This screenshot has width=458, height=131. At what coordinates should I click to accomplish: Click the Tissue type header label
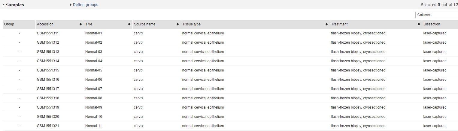click(191, 24)
